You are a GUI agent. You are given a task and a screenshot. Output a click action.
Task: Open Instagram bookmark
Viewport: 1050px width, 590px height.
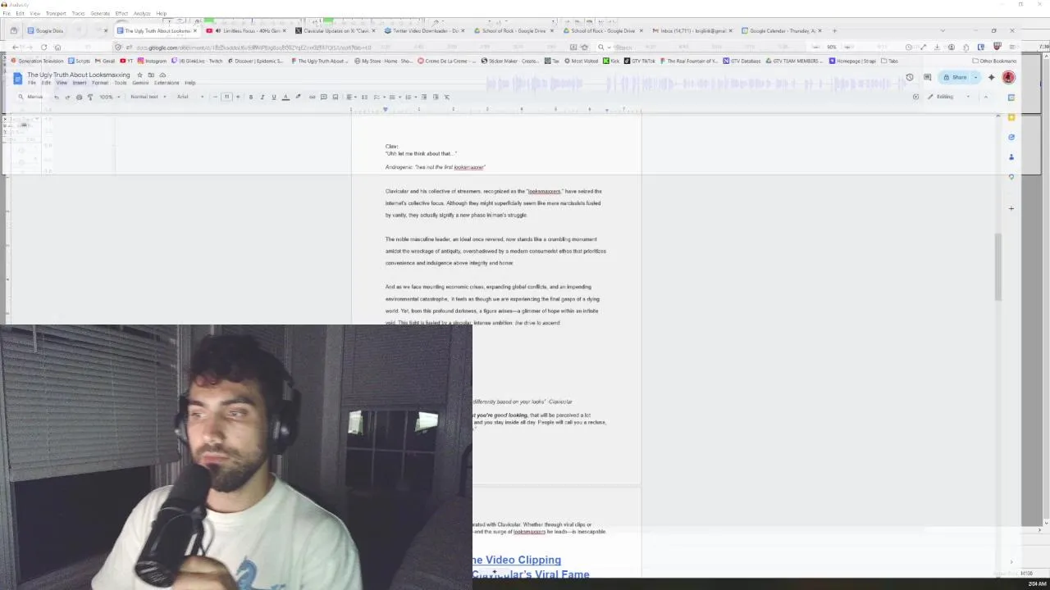point(152,61)
